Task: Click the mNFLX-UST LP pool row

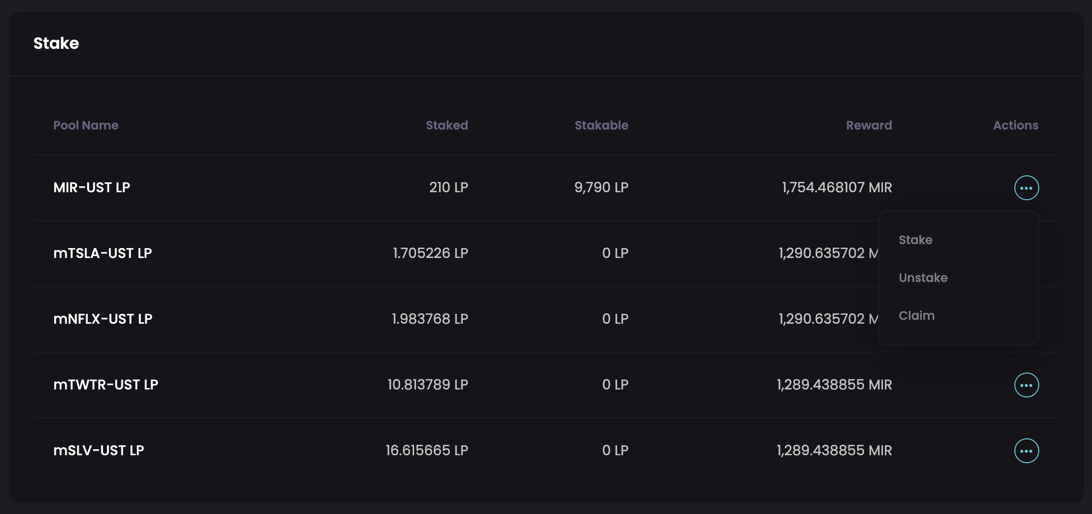Action: [x=103, y=319]
